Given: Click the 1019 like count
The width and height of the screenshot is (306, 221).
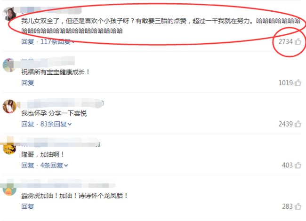Looking at the screenshot, I should coord(285,83).
